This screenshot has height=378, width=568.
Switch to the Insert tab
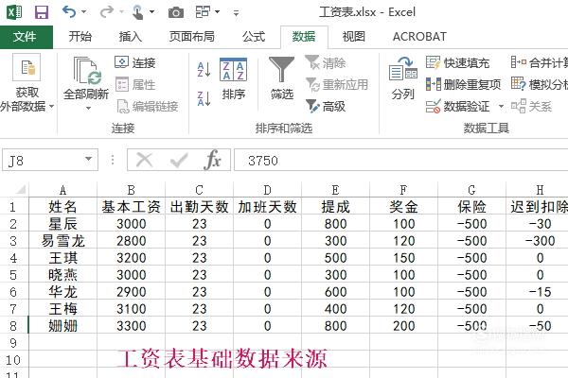click(x=131, y=37)
